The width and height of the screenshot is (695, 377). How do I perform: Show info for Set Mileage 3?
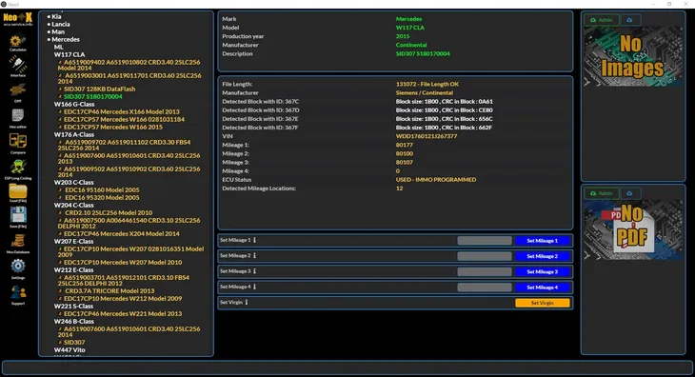(x=254, y=271)
